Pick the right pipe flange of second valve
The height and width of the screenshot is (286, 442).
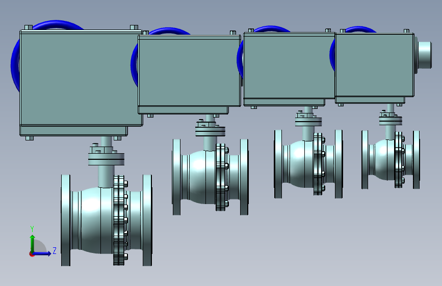(244, 177)
